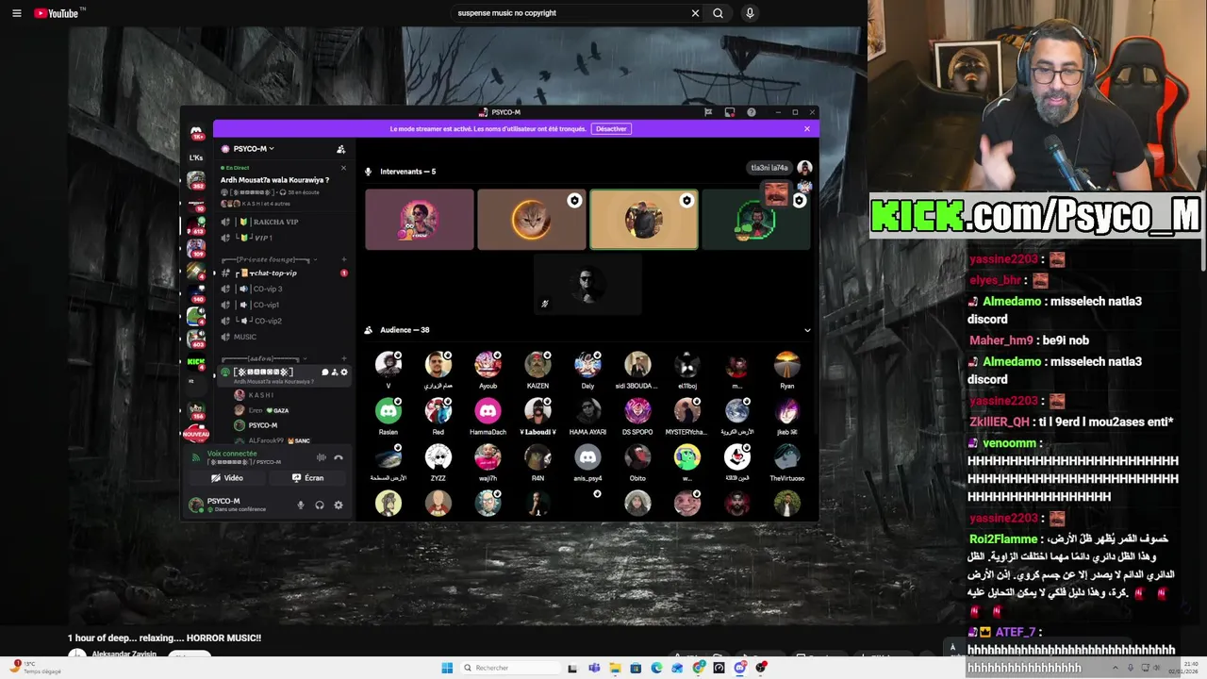This screenshot has width=1207, height=679.
Task: Open the KICK server icon
Action: 195,362
